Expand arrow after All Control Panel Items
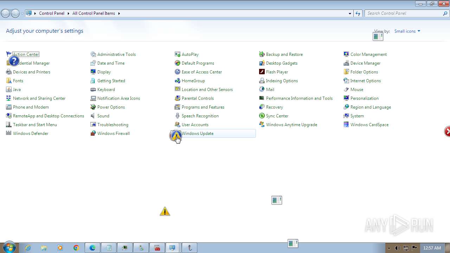This screenshot has height=253, width=450. click(119, 13)
